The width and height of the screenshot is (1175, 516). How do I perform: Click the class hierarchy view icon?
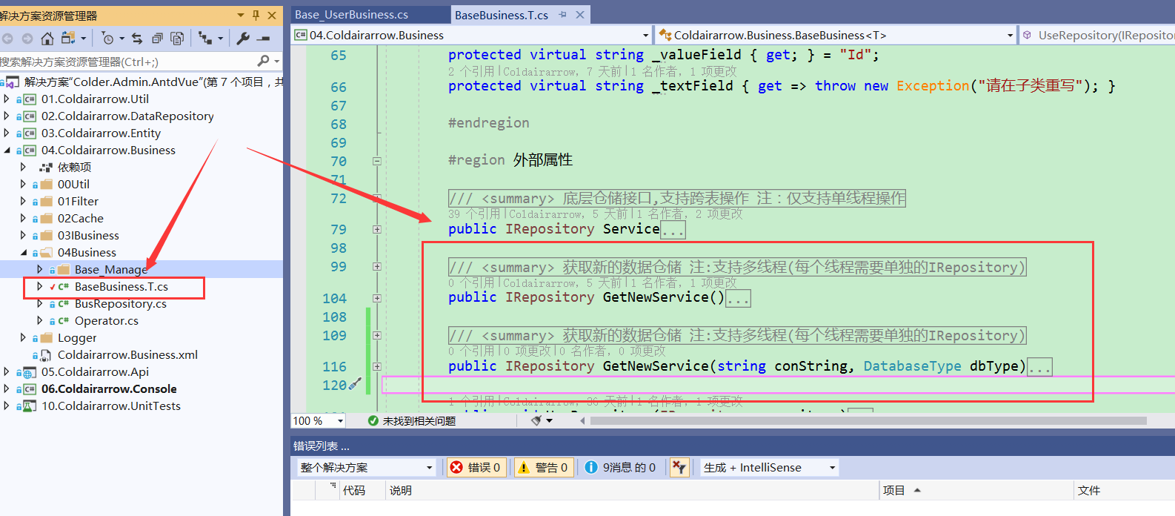pos(206,39)
